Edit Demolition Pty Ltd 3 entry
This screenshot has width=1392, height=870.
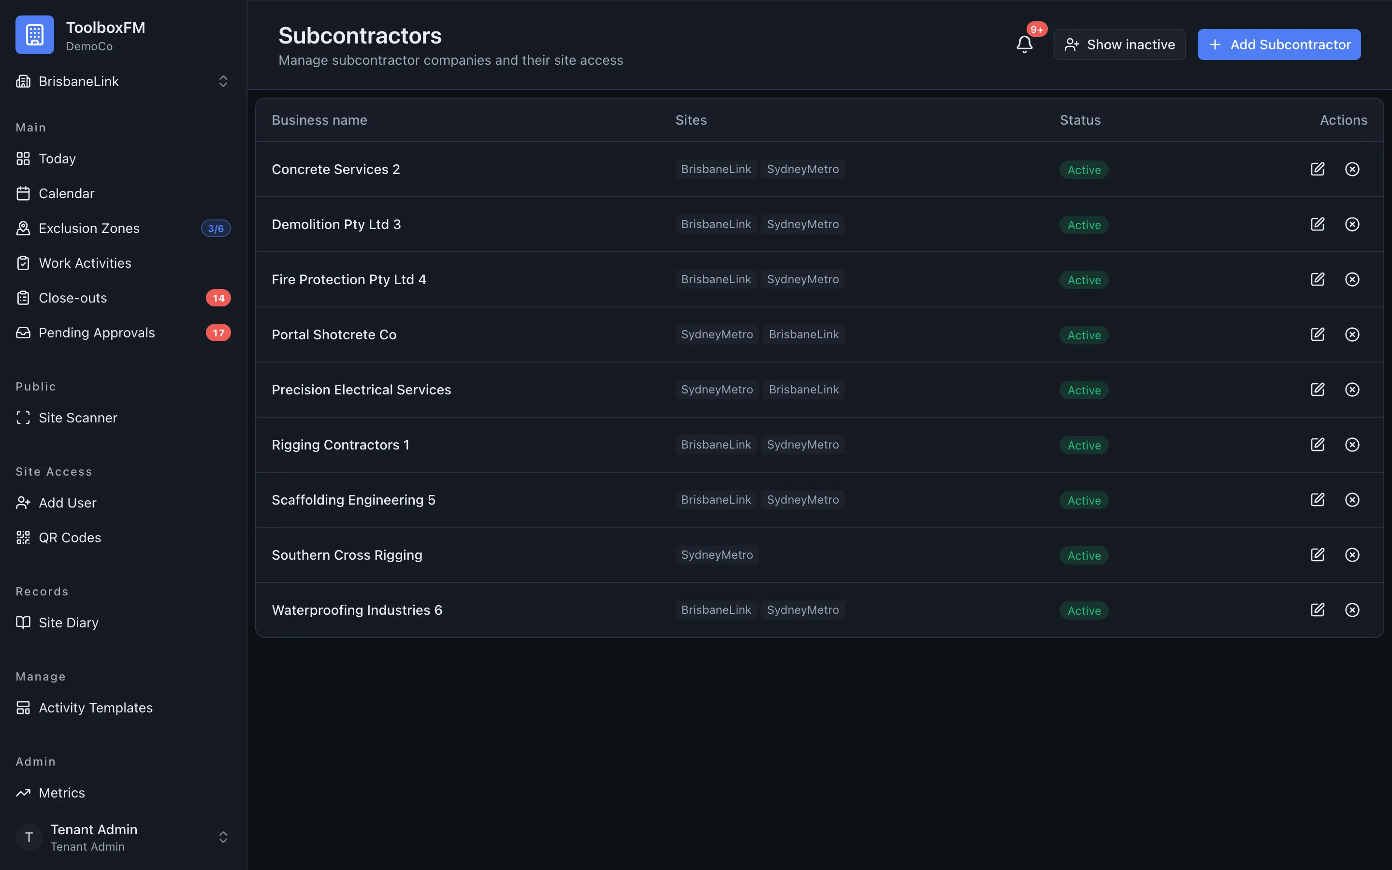tap(1317, 224)
